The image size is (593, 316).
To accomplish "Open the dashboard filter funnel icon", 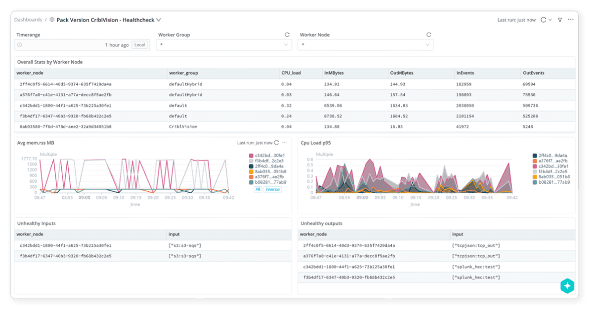I will [560, 20].
